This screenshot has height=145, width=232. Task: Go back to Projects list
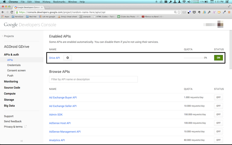point(9,36)
